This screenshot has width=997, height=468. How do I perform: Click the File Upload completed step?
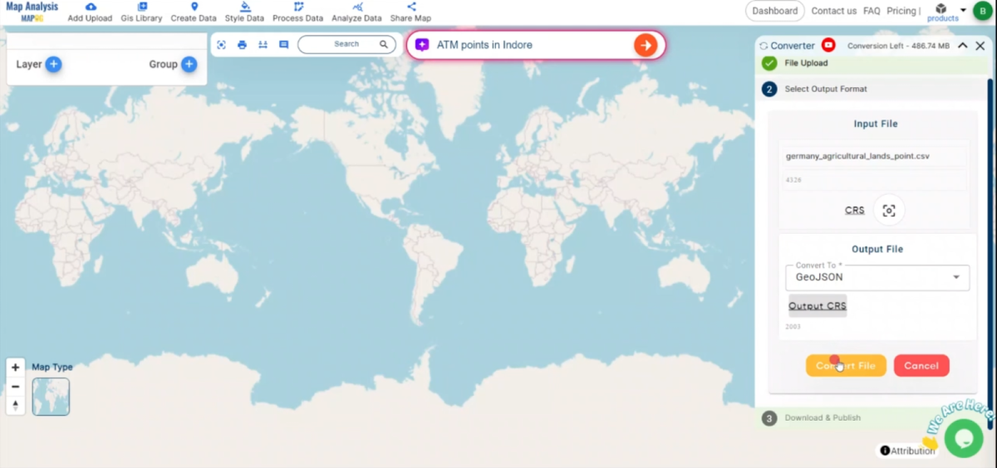pos(872,63)
